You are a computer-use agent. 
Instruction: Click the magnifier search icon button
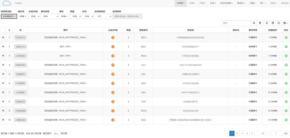tap(254, 23)
